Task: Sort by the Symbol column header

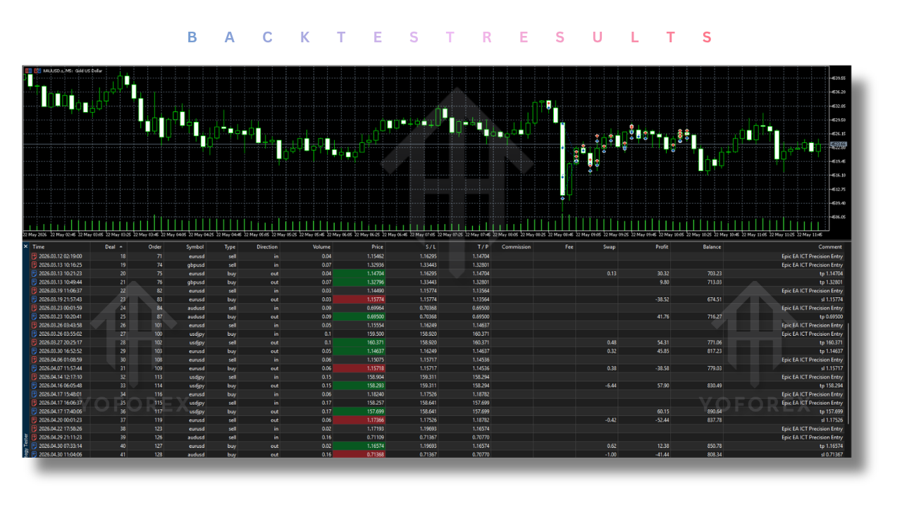Action: click(x=195, y=247)
